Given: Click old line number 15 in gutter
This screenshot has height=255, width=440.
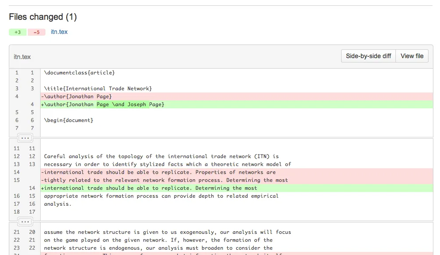Looking at the screenshot, I should (x=17, y=180).
